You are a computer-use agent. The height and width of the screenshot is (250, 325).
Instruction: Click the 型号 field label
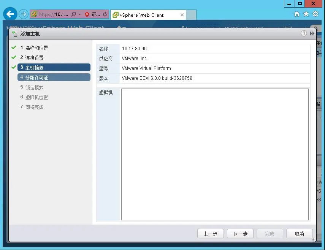tap(103, 68)
